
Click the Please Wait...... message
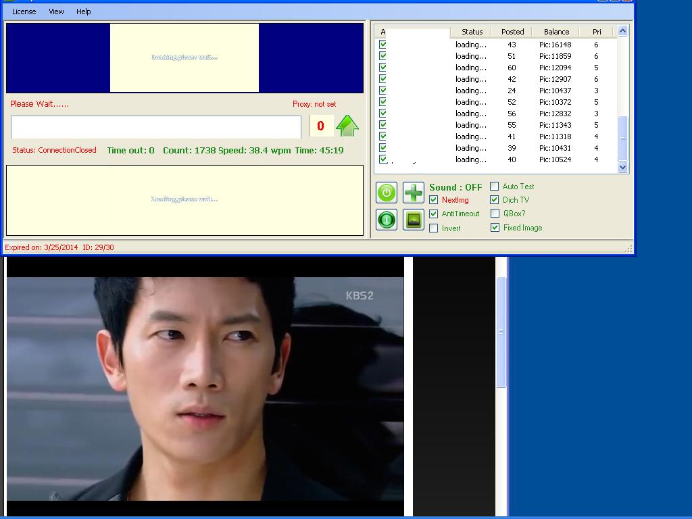coord(39,104)
